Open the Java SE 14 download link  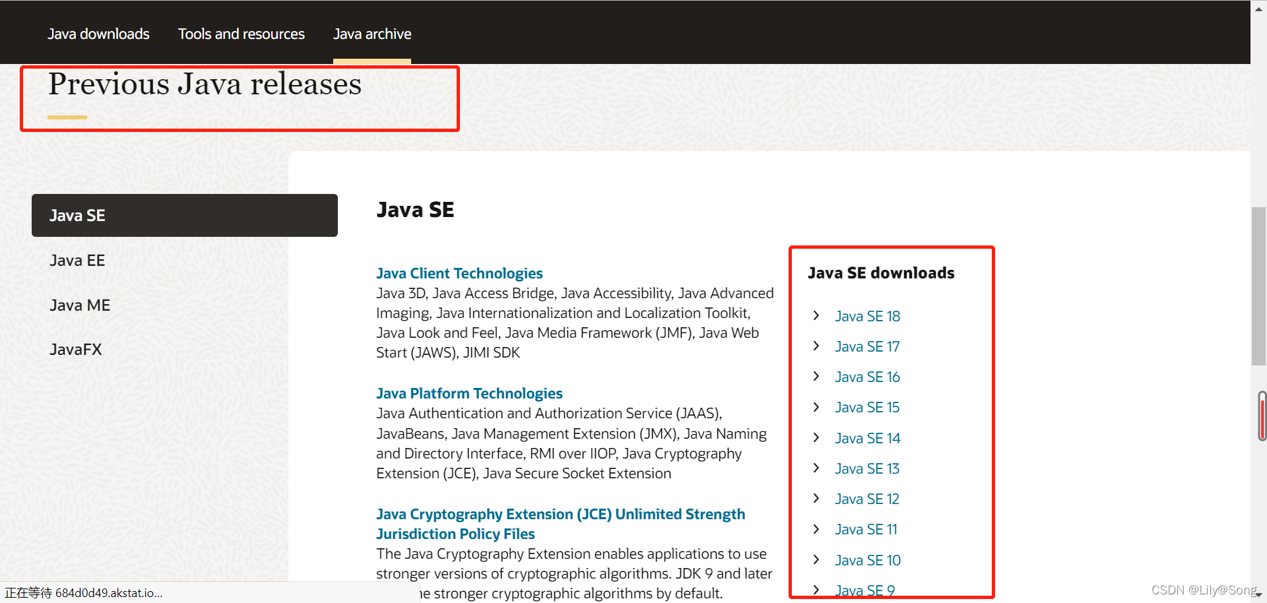867,438
